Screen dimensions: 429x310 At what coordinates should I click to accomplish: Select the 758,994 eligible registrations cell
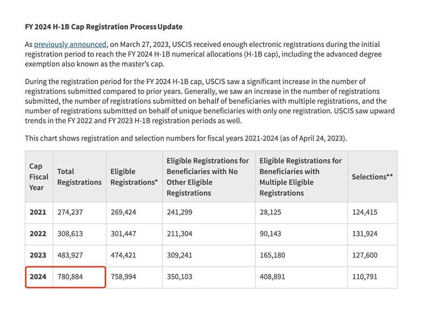click(x=123, y=277)
